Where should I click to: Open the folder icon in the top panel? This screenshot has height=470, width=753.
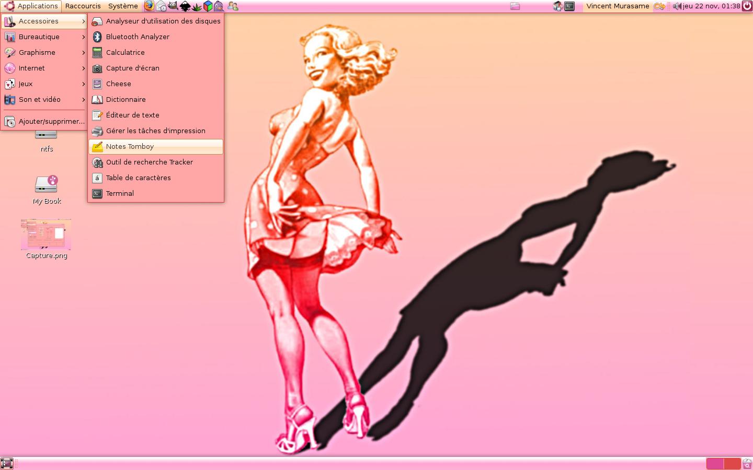[515, 6]
